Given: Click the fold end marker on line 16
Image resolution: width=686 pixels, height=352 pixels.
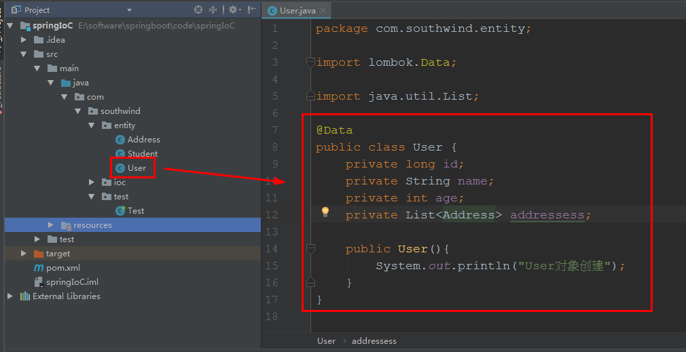Looking at the screenshot, I should tap(310, 282).
